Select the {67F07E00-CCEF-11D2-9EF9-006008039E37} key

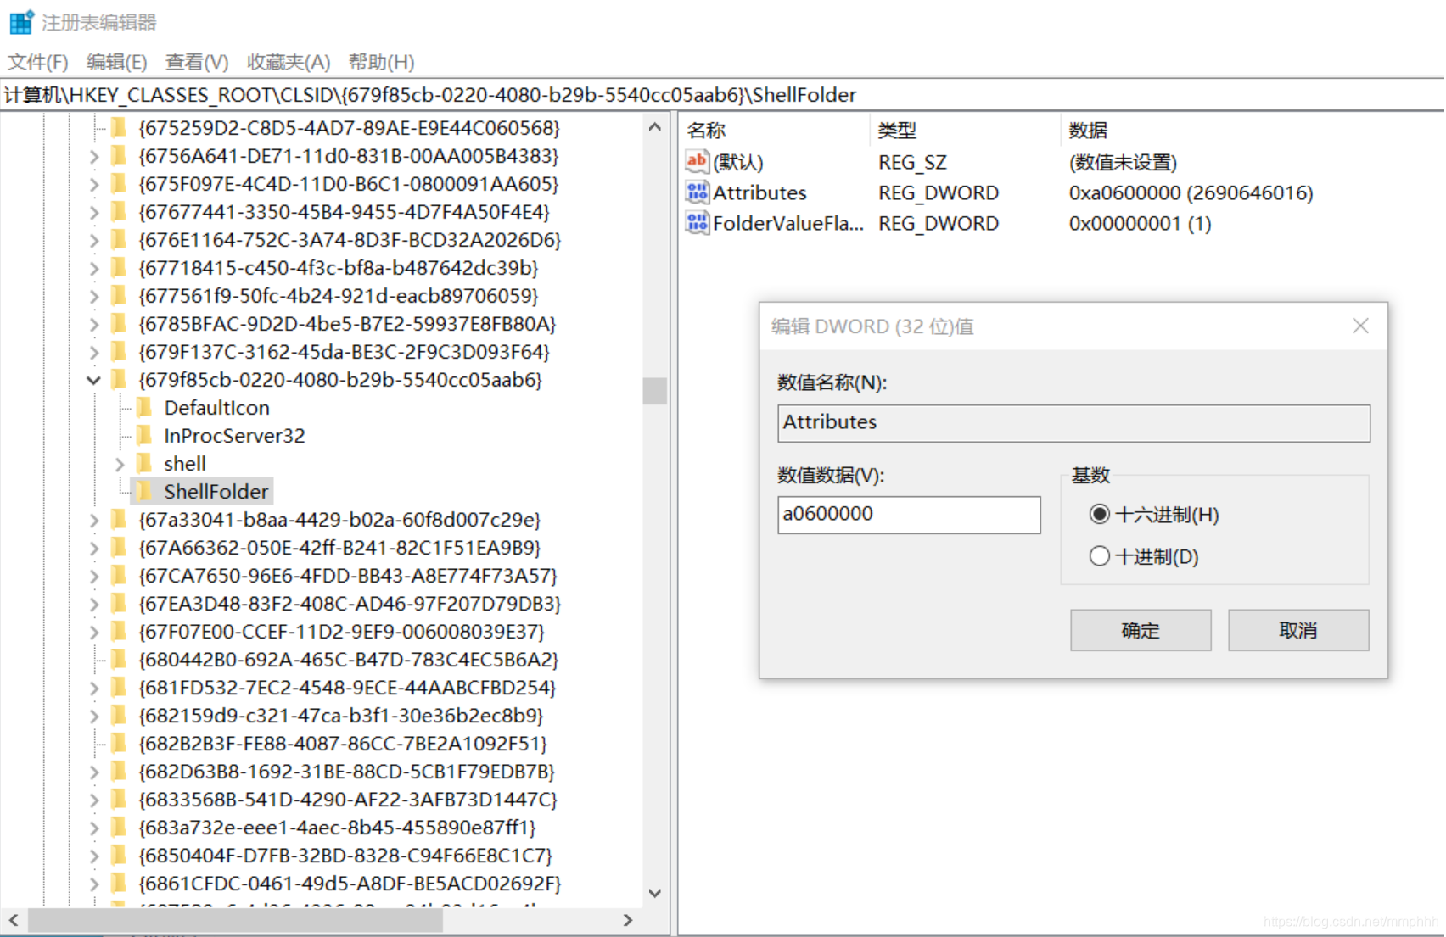coord(341,631)
